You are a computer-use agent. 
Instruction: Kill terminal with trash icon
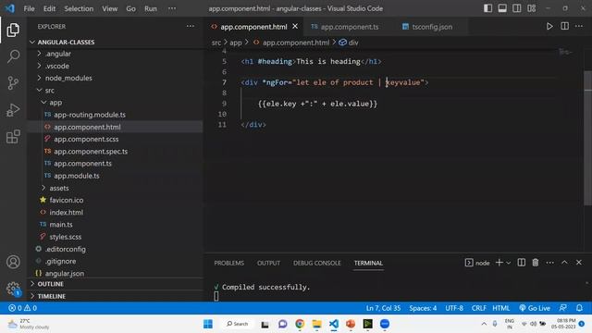point(536,263)
